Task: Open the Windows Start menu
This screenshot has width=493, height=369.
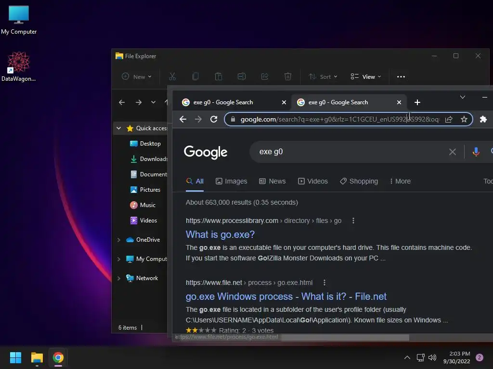Action: [15, 357]
